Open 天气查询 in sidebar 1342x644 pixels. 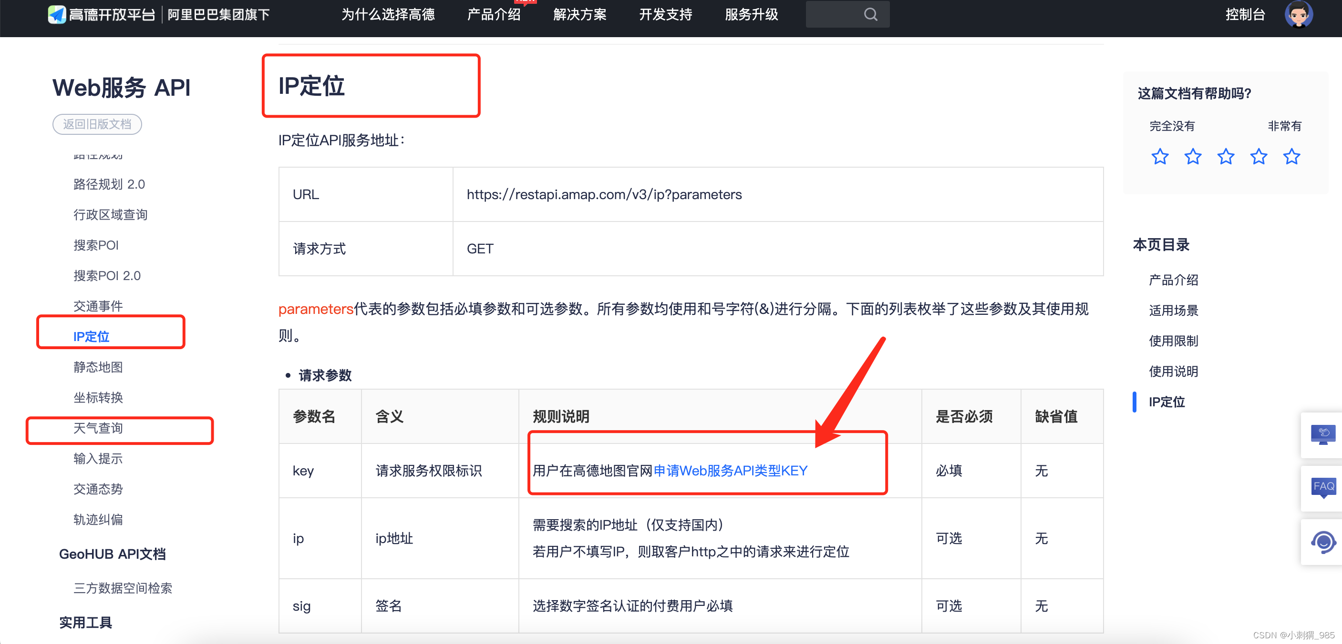click(98, 428)
